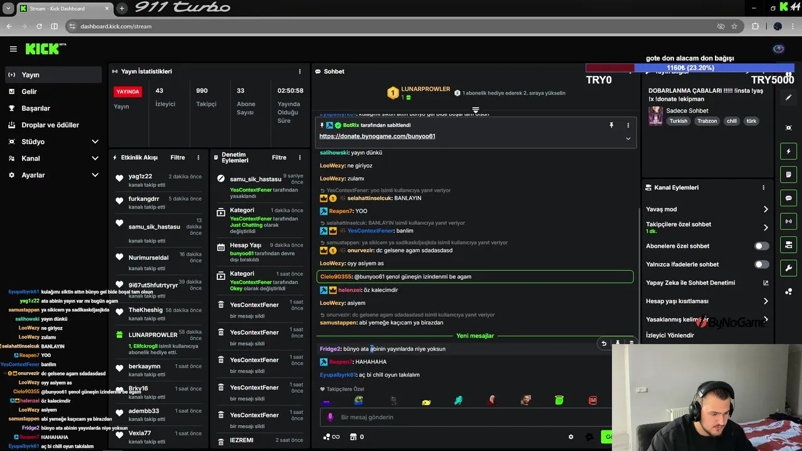Expand the Yavaş mod option
Image resolution: width=802 pixels, height=451 pixels.
707,209
